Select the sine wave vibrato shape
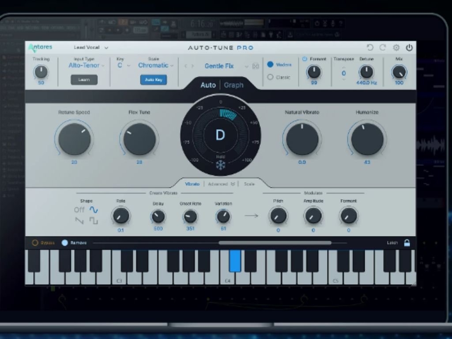 94,209
